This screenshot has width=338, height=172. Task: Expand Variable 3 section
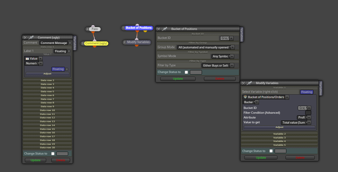pos(279,138)
